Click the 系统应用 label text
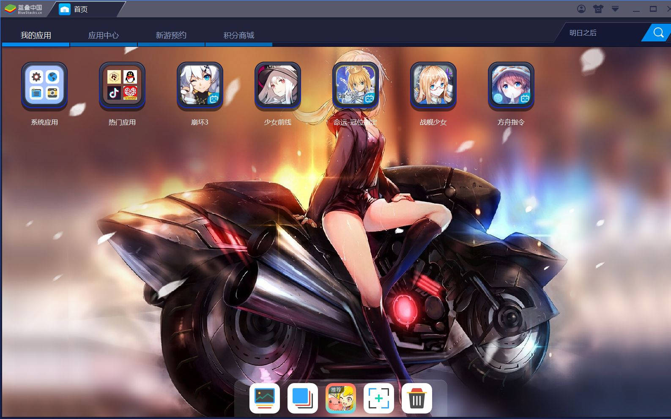The width and height of the screenshot is (671, 419). 44,122
